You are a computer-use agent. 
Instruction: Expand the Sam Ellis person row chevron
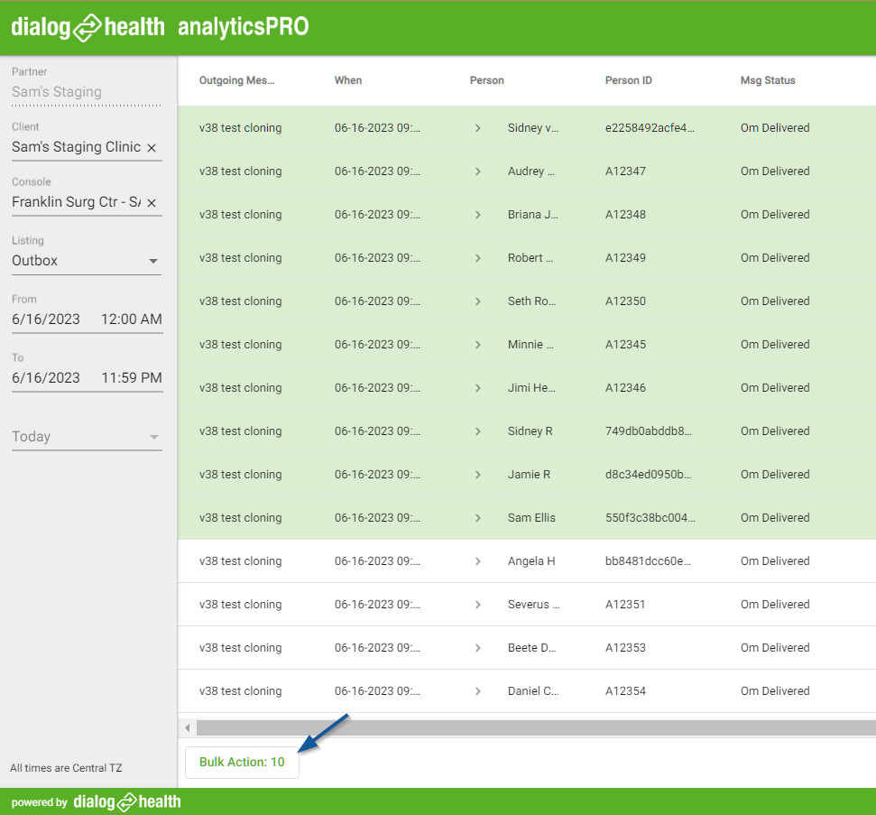point(477,518)
